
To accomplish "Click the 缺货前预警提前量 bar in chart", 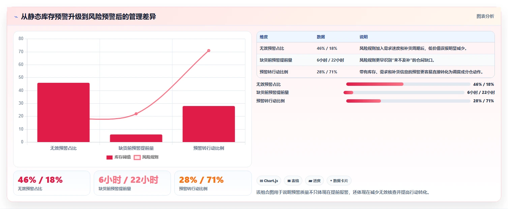I will tap(136, 138).
